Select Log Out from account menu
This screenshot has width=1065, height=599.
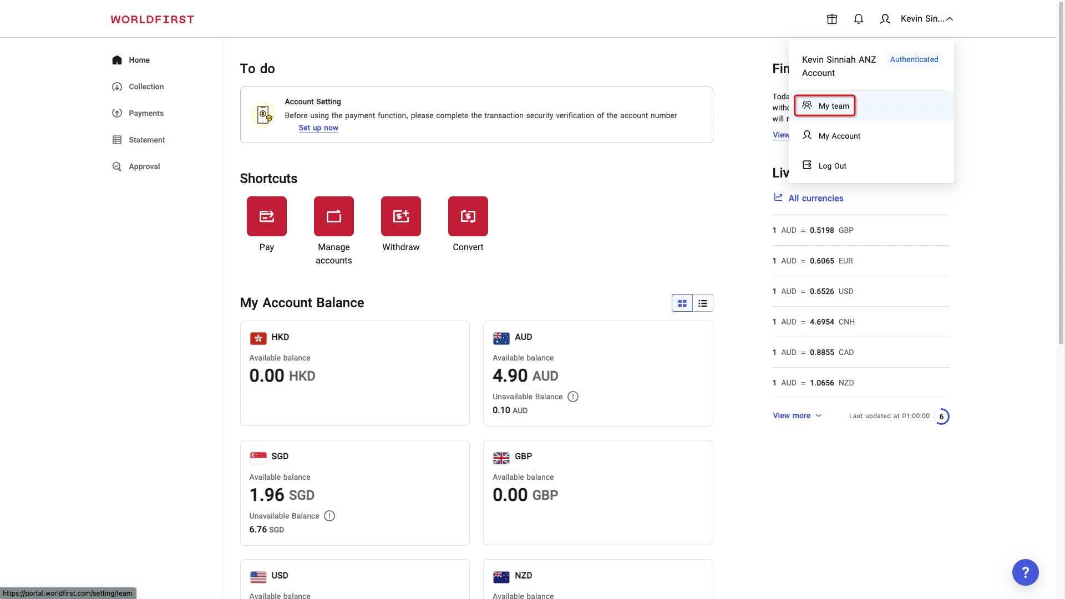pos(832,165)
